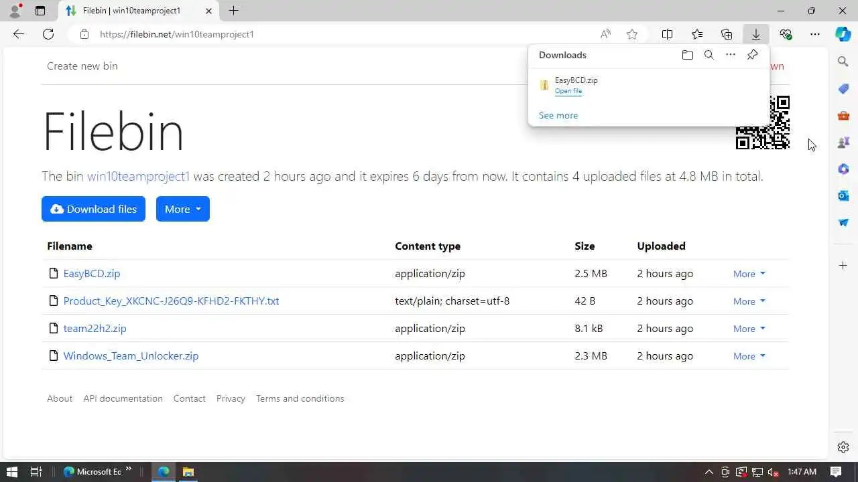
Task: Click Open file under EasyBCD.zip download
Action: pyautogui.click(x=568, y=91)
